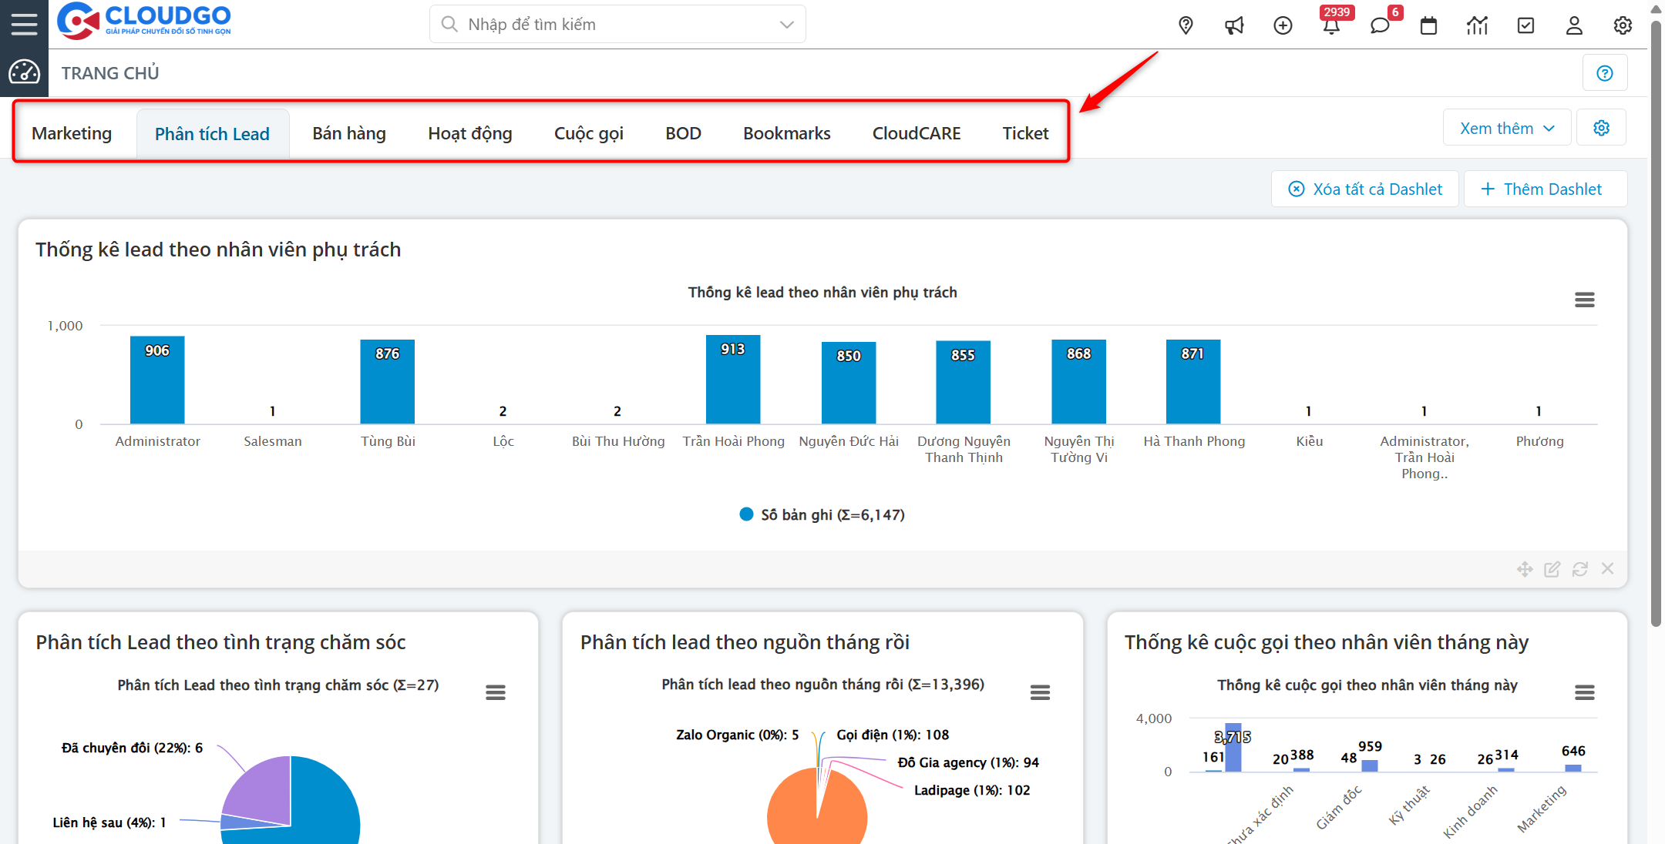Click the location pin icon

coord(1186,25)
